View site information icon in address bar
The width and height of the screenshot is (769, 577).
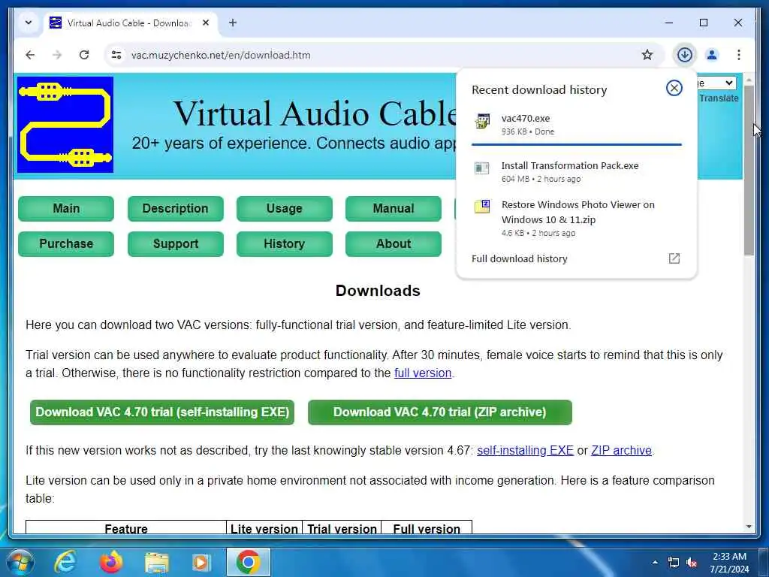pyautogui.click(x=116, y=55)
